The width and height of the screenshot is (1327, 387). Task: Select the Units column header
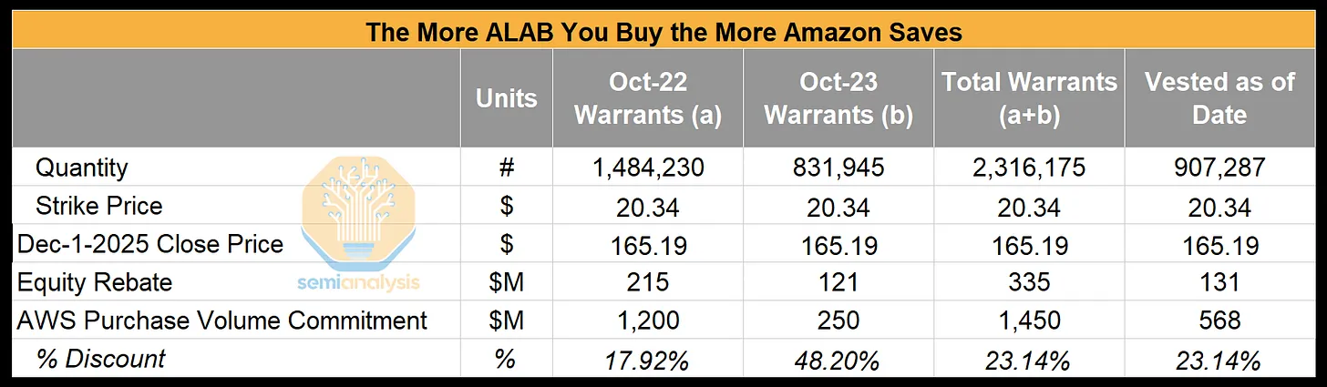click(507, 98)
